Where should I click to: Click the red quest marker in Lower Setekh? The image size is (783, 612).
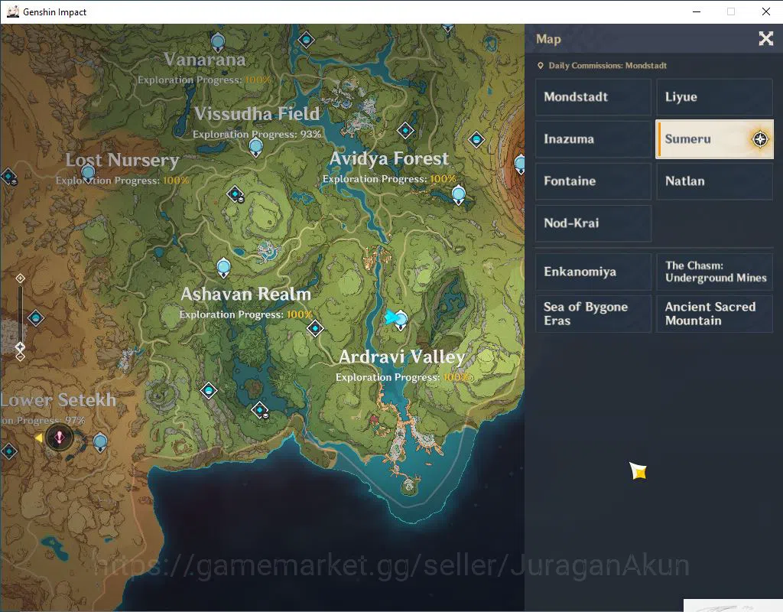click(x=60, y=438)
